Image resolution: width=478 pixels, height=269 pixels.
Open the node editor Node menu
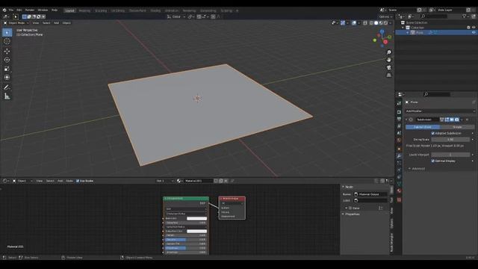tap(69, 181)
